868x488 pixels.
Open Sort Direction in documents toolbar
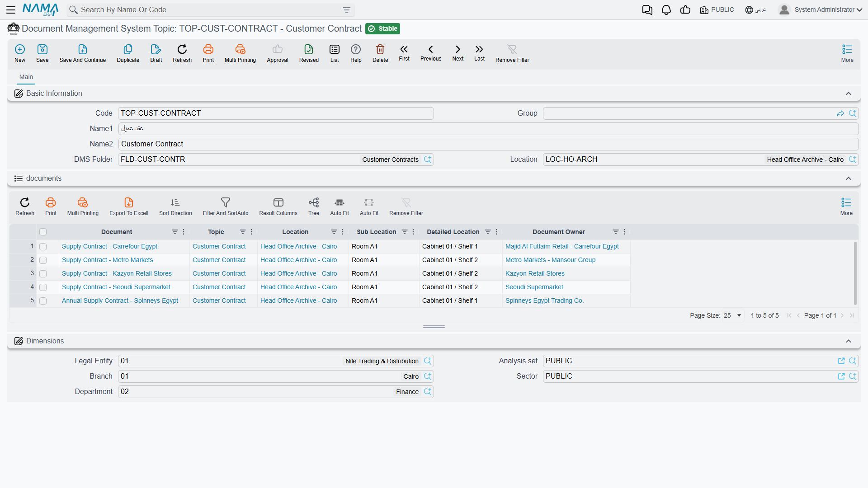175,206
